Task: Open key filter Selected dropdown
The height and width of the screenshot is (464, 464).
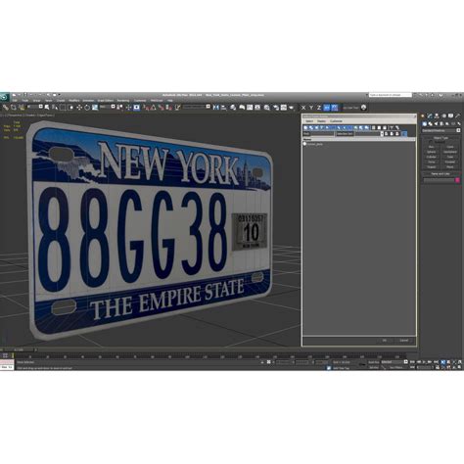Action: (394, 362)
